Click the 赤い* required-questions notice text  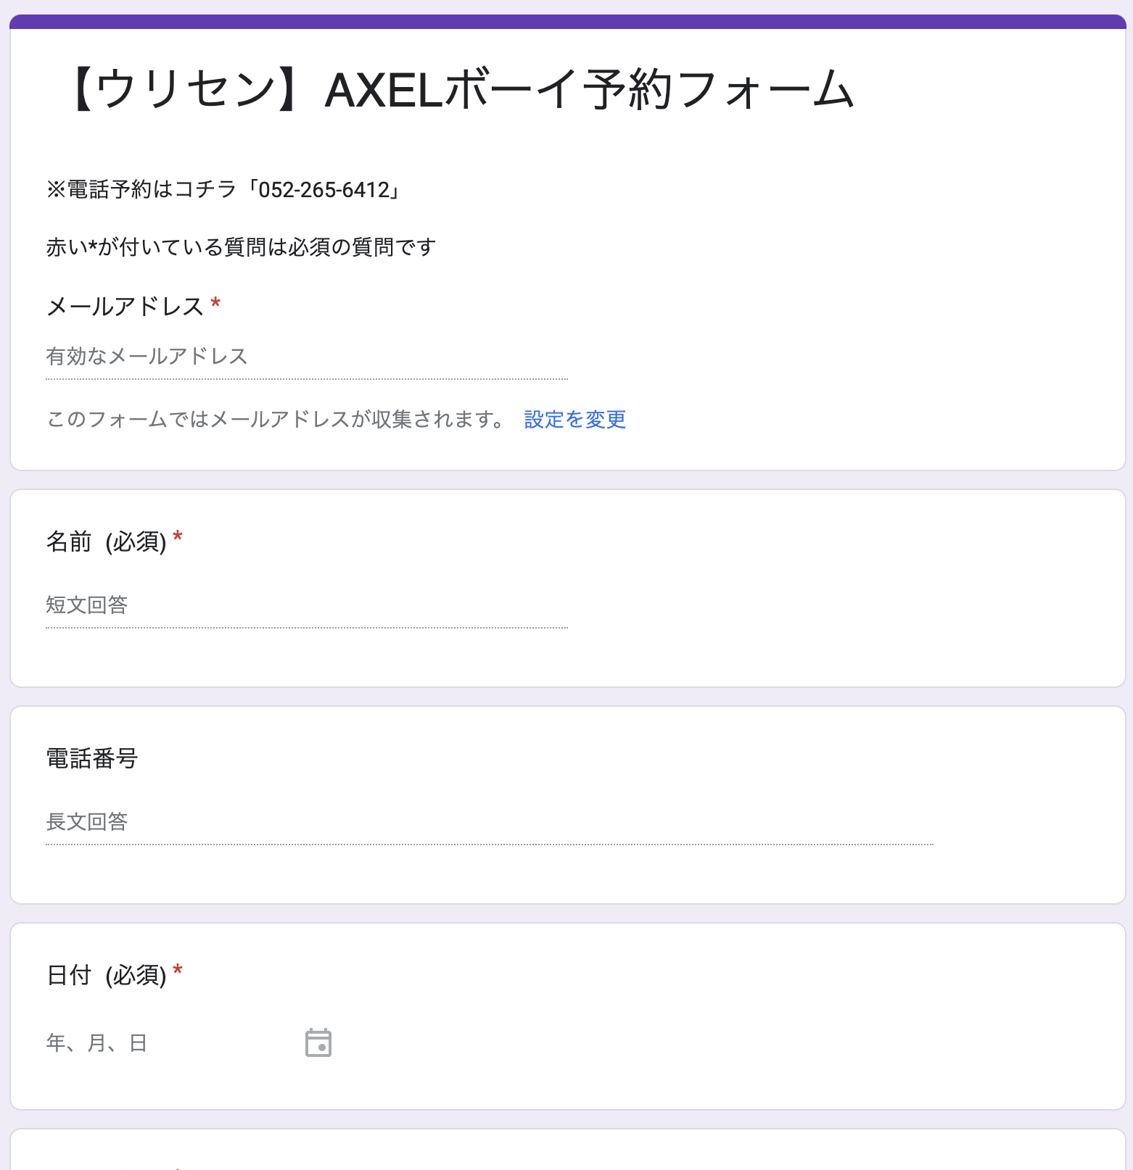pyautogui.click(x=241, y=248)
